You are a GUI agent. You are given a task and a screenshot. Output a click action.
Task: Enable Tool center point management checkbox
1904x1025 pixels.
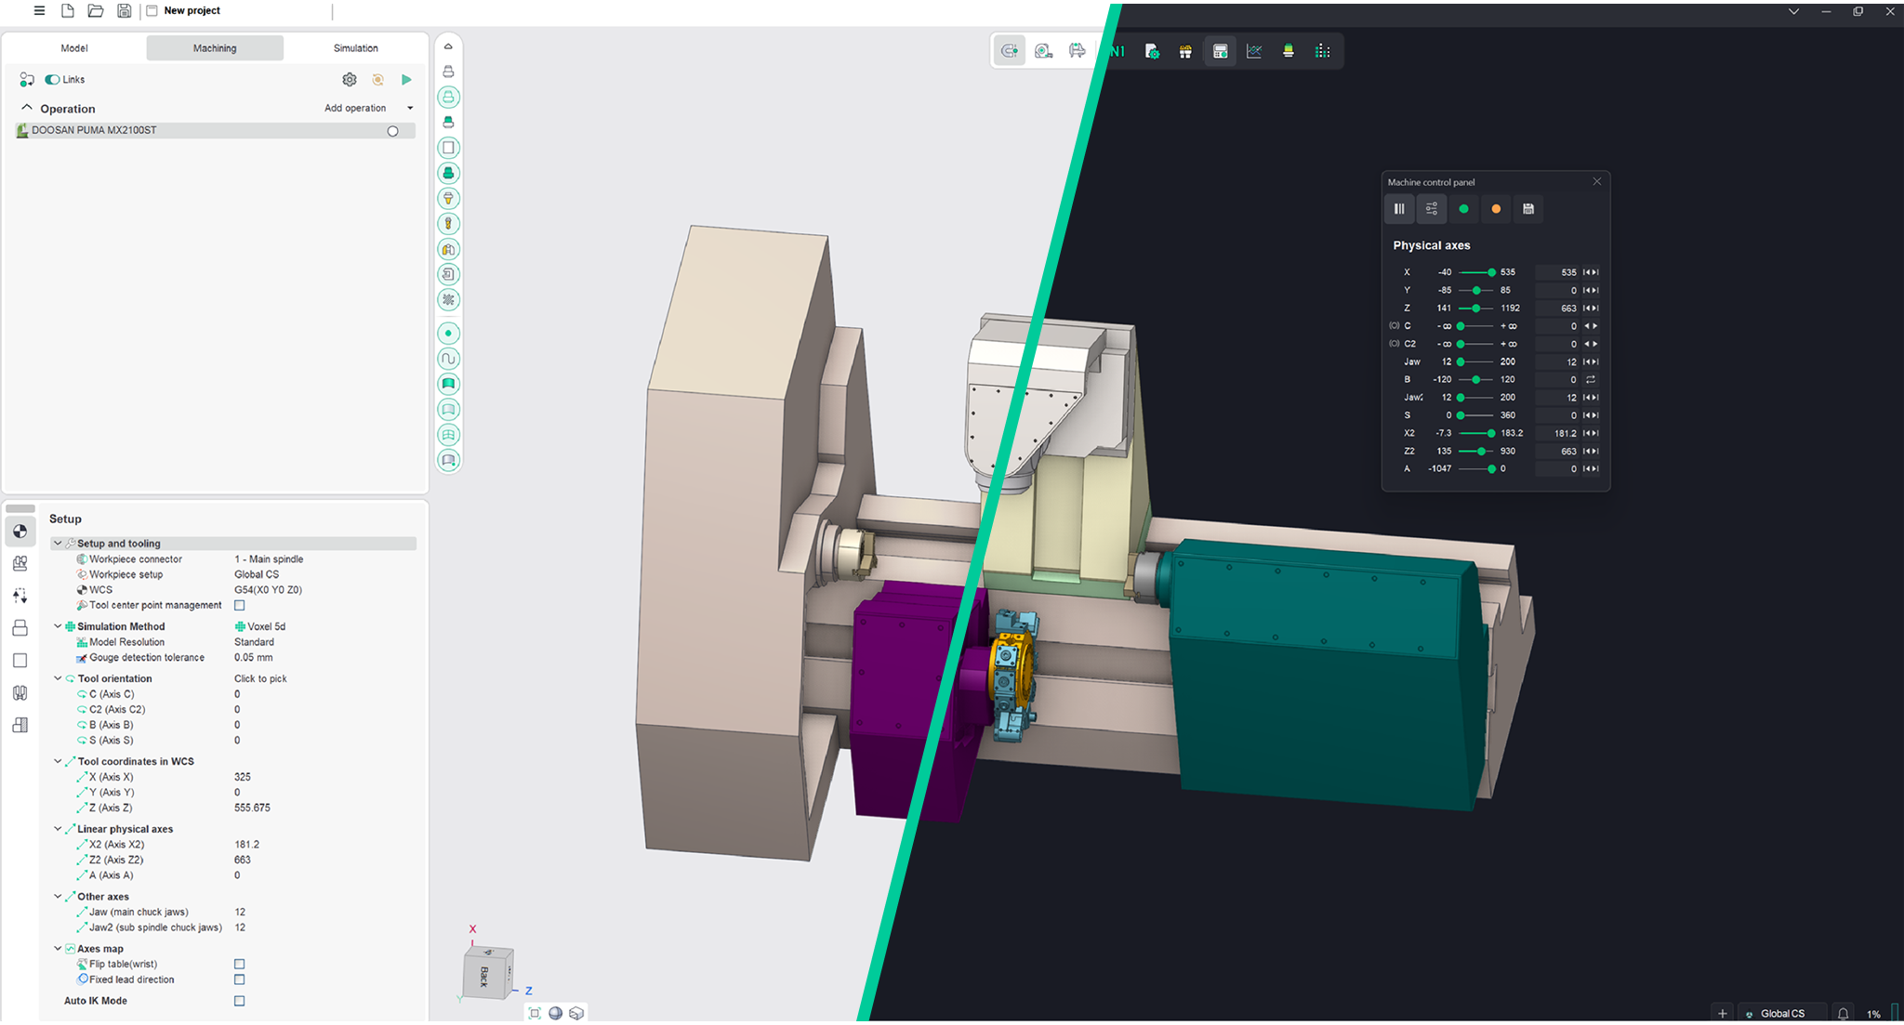tap(240, 605)
